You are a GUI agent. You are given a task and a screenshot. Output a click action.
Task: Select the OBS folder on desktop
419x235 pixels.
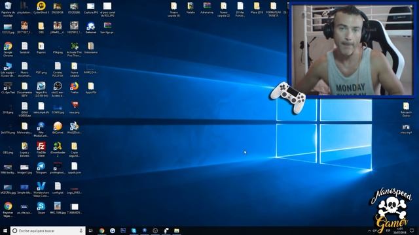coord(41,27)
